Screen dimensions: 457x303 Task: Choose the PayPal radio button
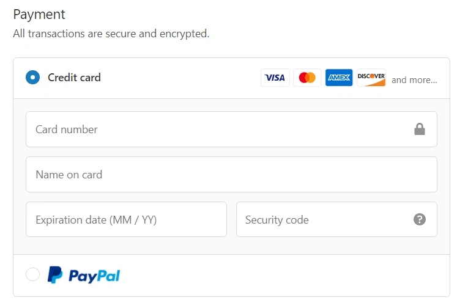(32, 275)
